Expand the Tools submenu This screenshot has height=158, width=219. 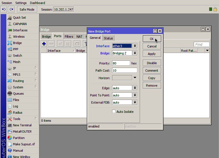pyautogui.click(x=36, y=119)
